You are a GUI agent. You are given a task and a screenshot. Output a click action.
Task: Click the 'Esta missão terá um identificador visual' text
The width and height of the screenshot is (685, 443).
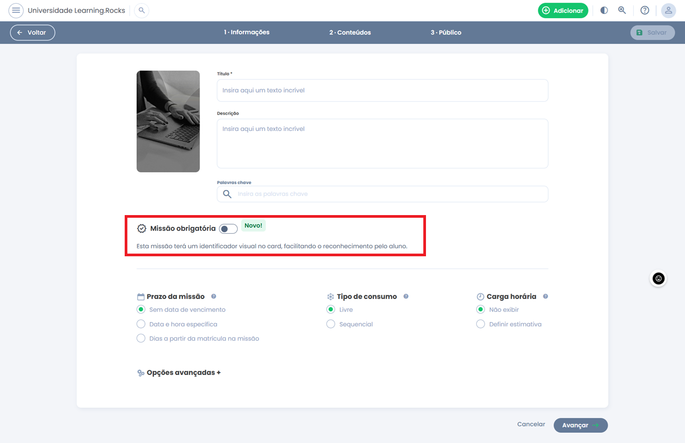coord(272,247)
